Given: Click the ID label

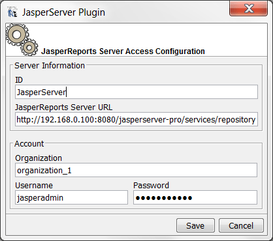Looking at the screenshot, I should pyautogui.click(x=19, y=80).
